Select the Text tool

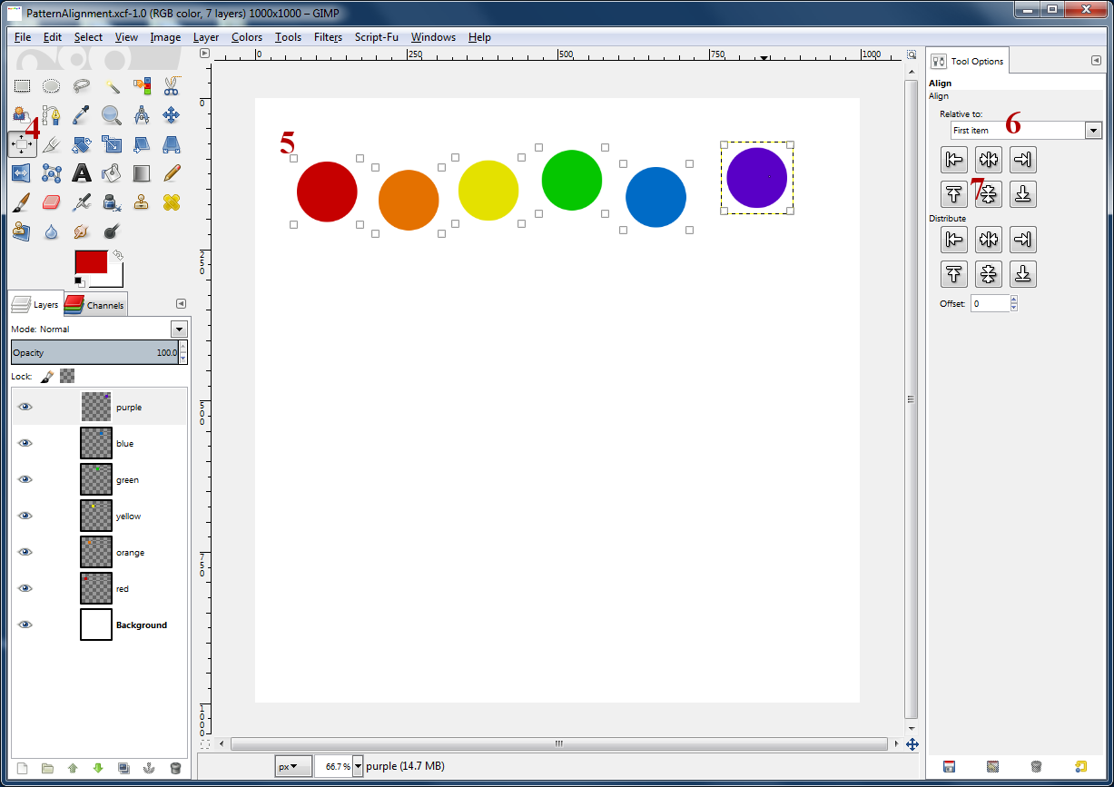coord(82,172)
